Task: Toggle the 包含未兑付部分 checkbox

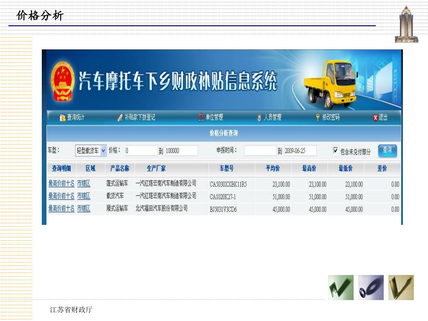Action: pos(336,150)
